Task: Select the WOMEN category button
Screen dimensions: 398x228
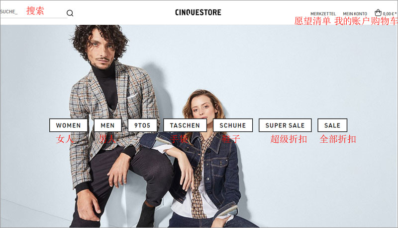Action: pyautogui.click(x=68, y=125)
